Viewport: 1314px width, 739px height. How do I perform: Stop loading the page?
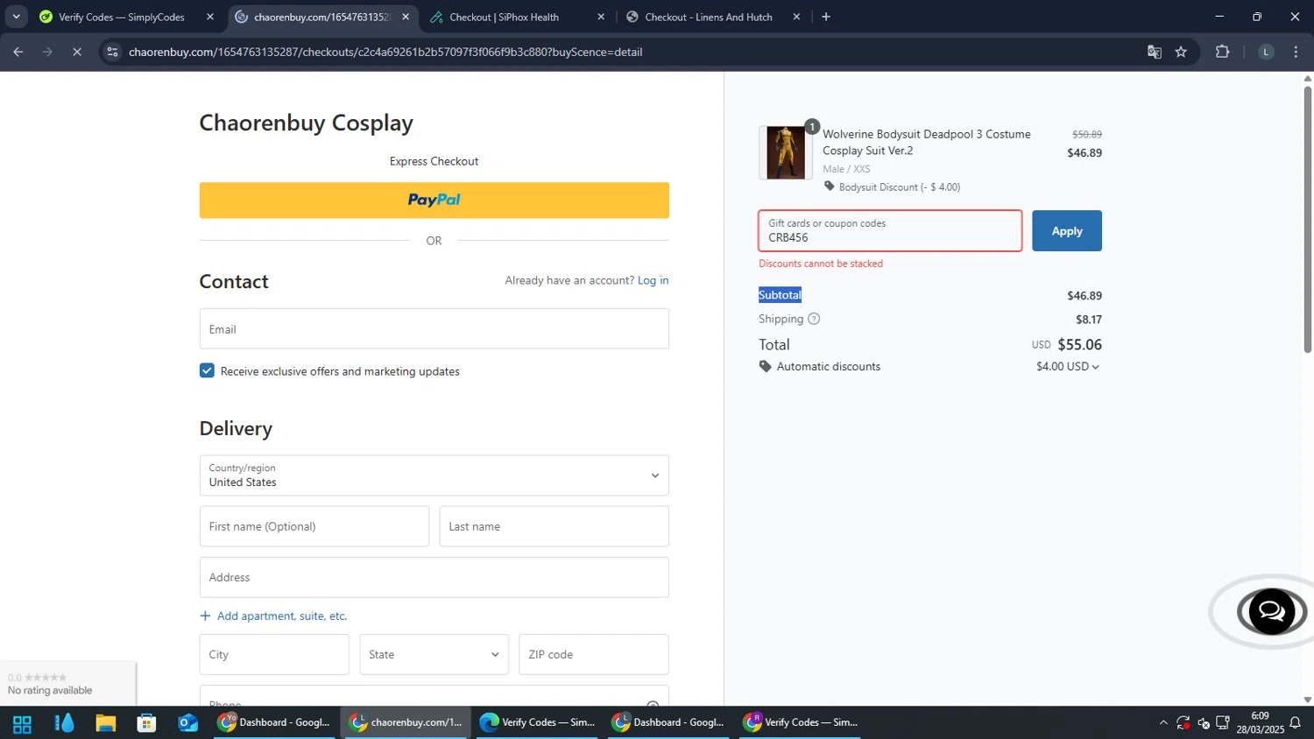[x=77, y=52]
